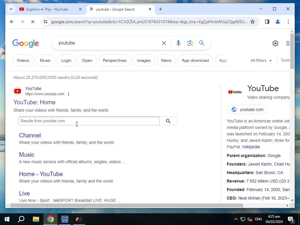Open Chrome profile avatar

tap(278, 22)
